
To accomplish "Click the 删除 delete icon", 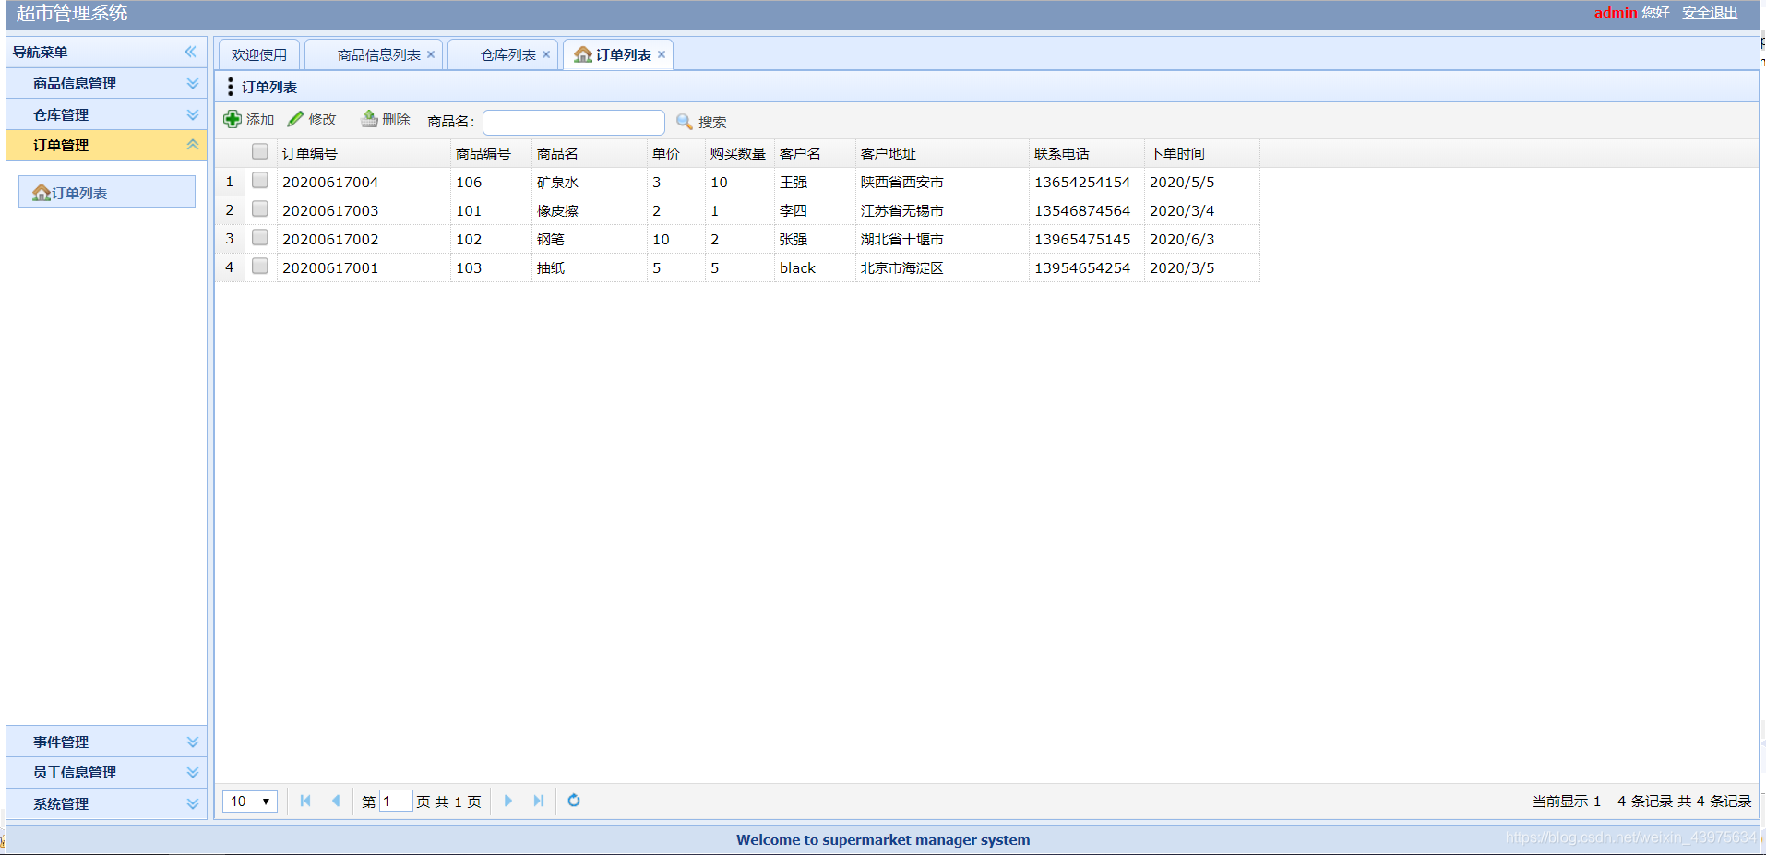I will click(x=369, y=120).
